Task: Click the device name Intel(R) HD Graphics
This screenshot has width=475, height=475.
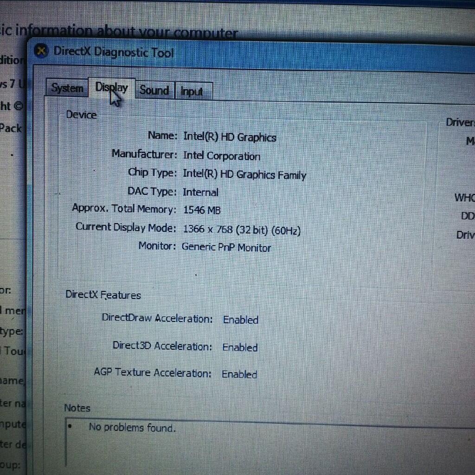Action: 230,137
